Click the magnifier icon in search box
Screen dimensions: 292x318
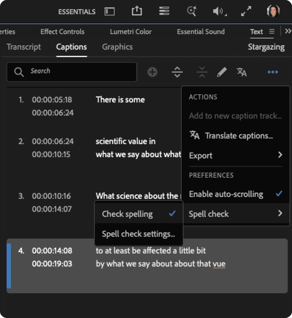tap(19, 72)
